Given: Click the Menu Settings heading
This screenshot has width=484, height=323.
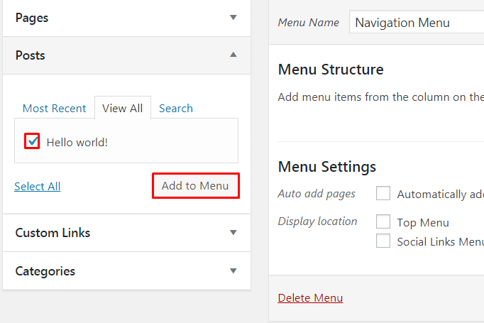Looking at the screenshot, I should 327,166.
